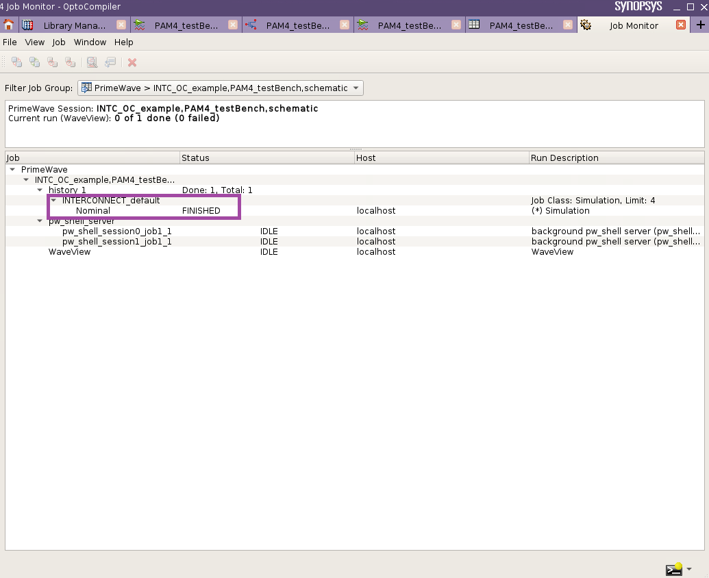Select the INTERCONNECT_default row
Viewport: 709px width, 578px height.
coord(355,200)
